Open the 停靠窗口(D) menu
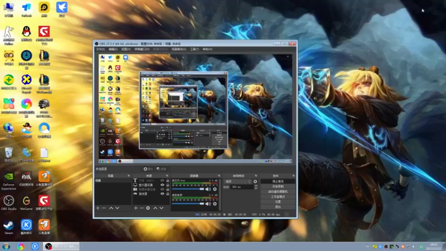 tap(142, 49)
